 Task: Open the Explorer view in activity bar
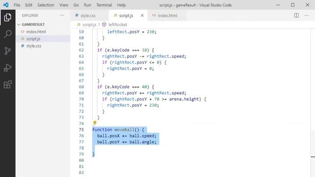pos(7,18)
